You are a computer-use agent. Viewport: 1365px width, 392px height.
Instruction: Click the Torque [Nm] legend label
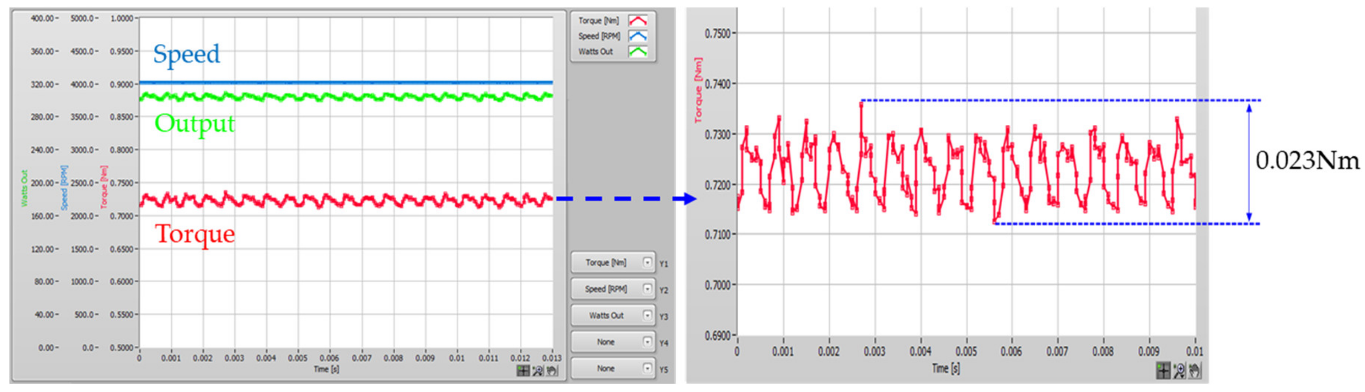click(598, 21)
